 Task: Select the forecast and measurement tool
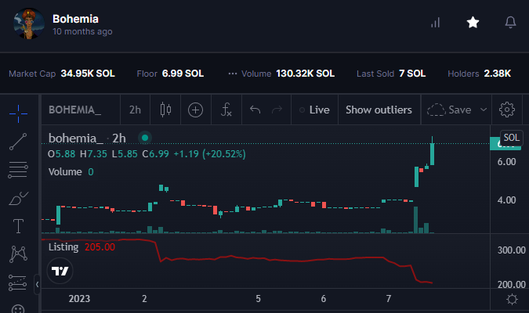click(17, 282)
